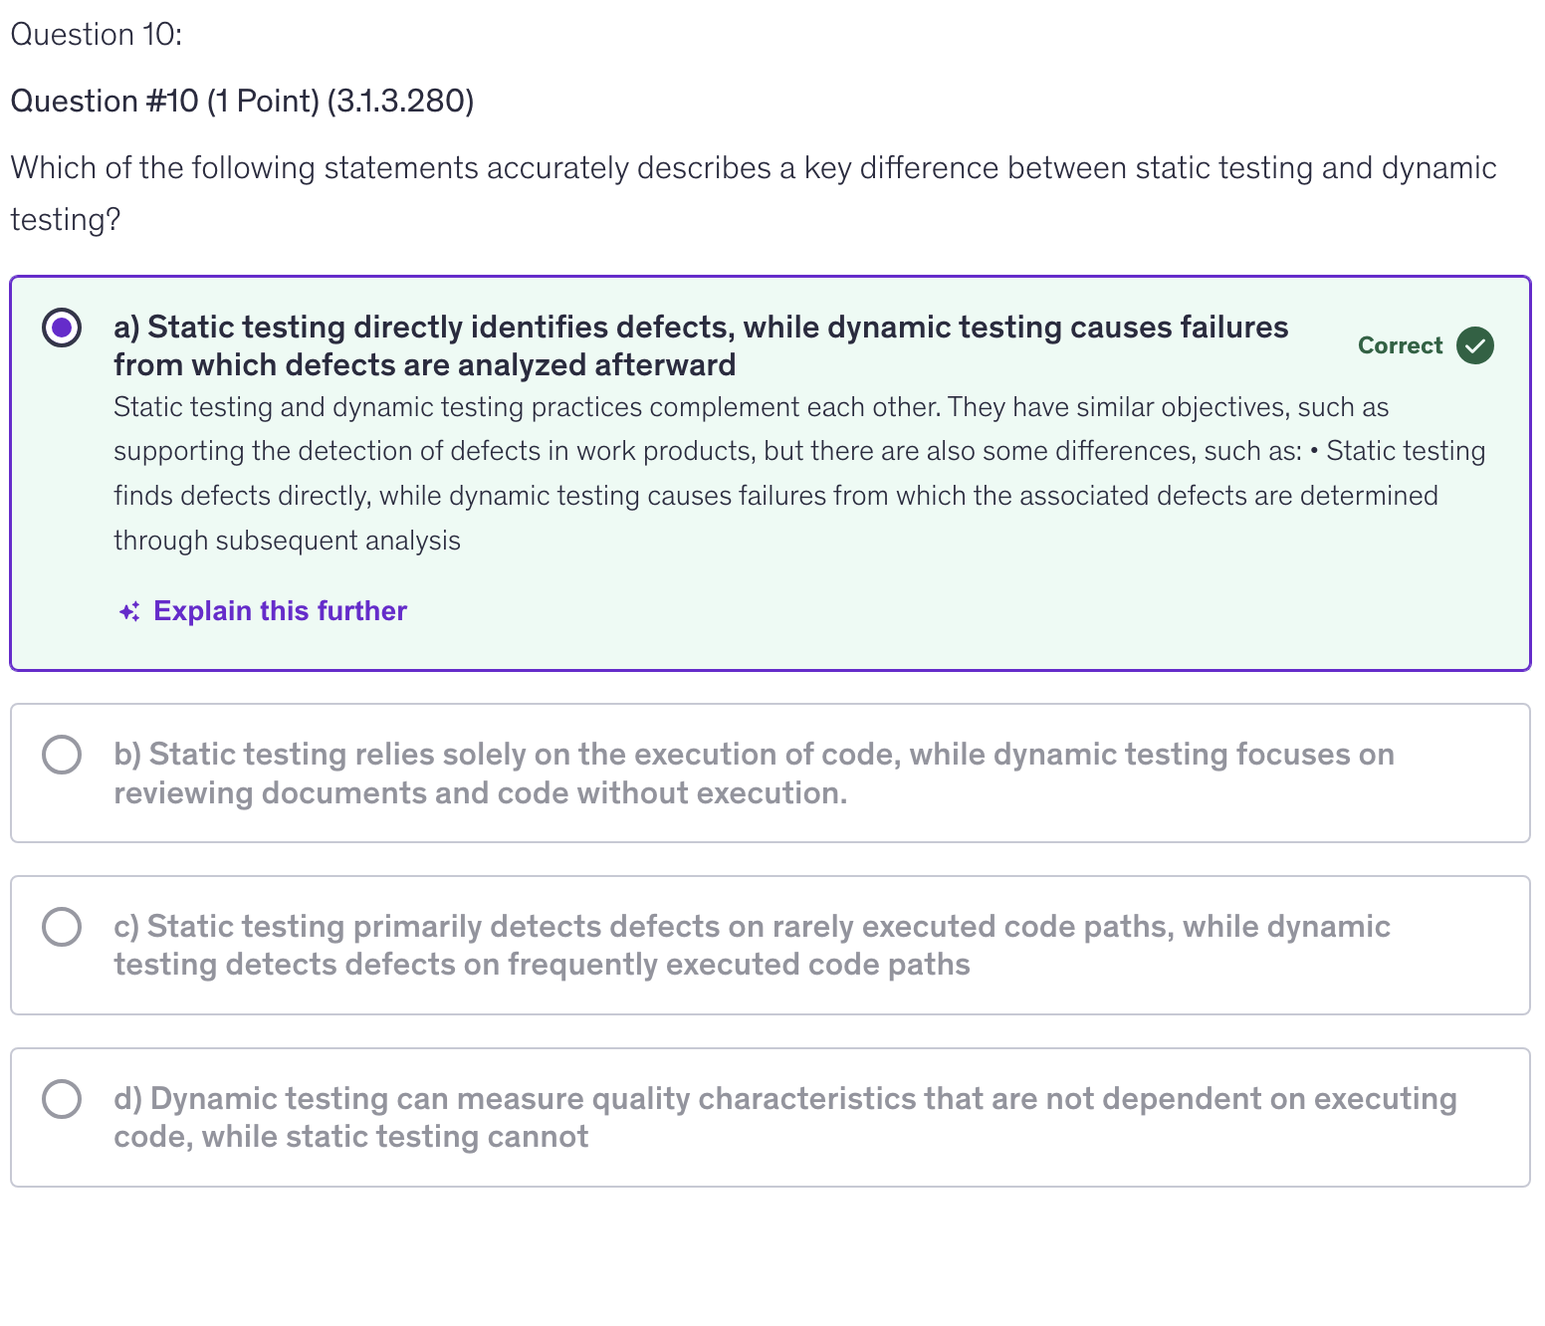Click the Question #10 title text
Screen dimensions: 1545x1326
[x=105, y=102]
